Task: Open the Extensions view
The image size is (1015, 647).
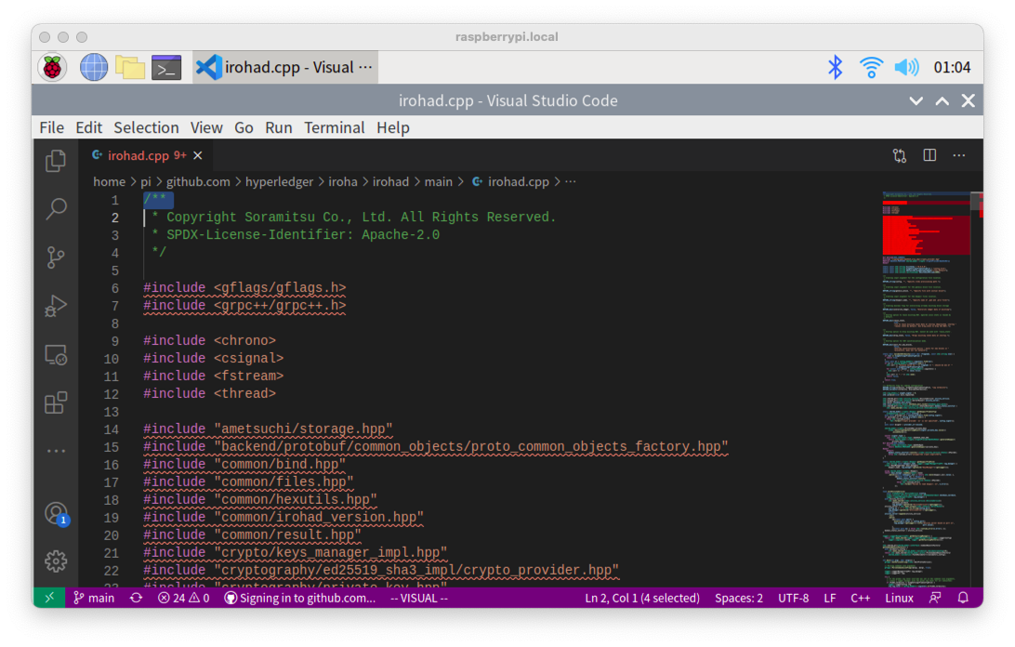Action: 56,403
